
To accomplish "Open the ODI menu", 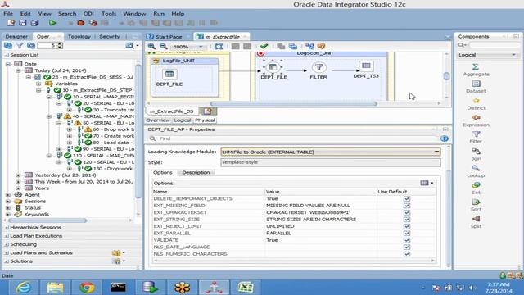I will pyautogui.click(x=88, y=14).
